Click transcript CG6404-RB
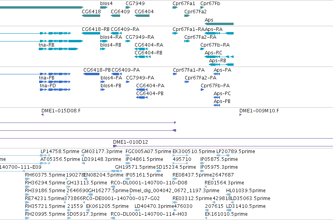333x220 pixels. [x=148, y=53]
